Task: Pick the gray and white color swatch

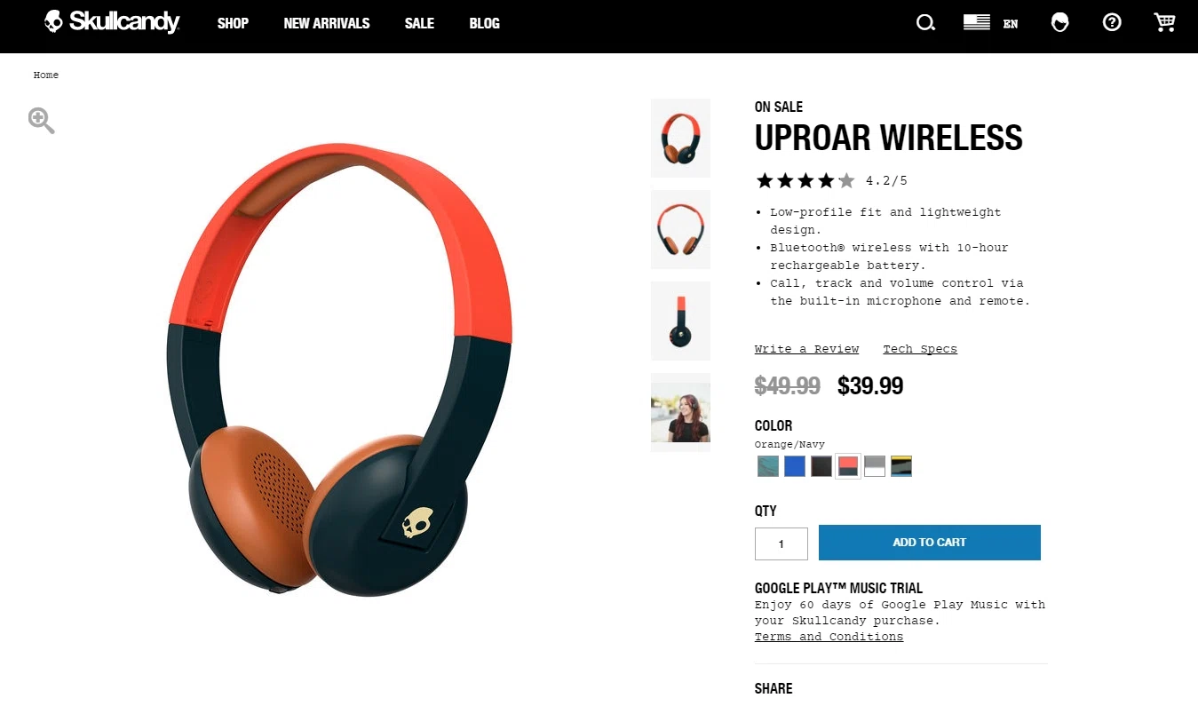Action: [875, 466]
